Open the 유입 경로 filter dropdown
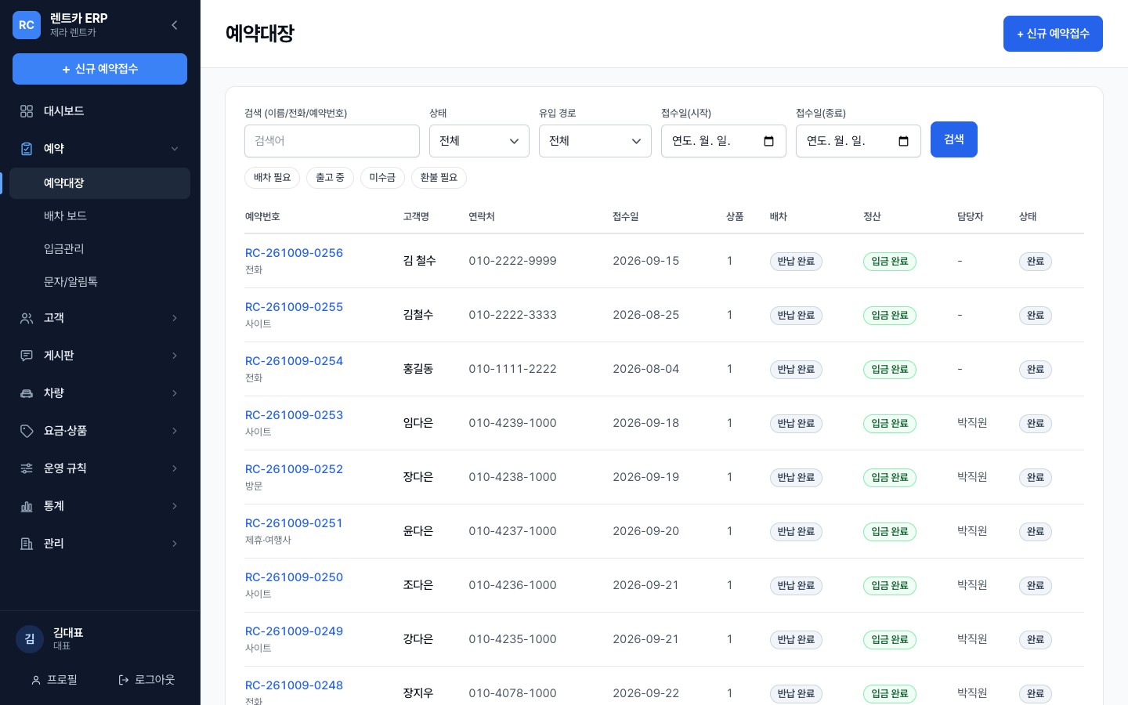Viewport: 1128px width, 705px height. pyautogui.click(x=595, y=141)
